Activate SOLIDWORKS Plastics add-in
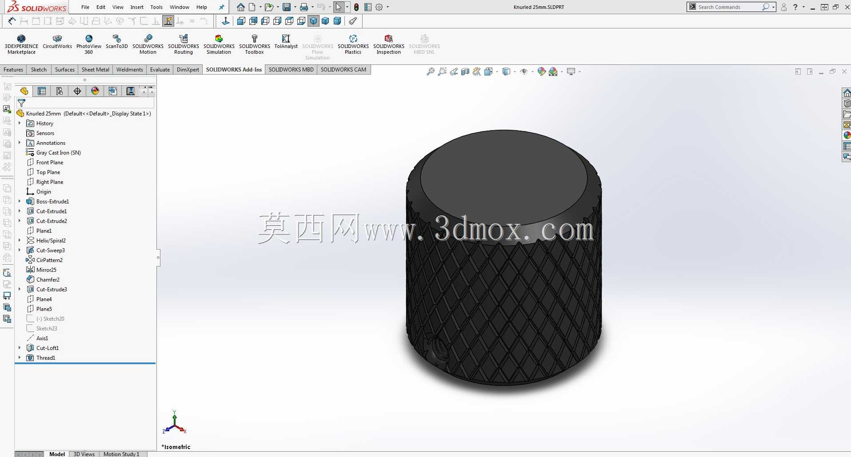The height and width of the screenshot is (457, 851). pos(353,44)
